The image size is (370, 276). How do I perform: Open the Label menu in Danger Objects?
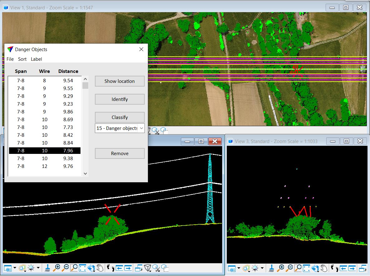point(36,59)
